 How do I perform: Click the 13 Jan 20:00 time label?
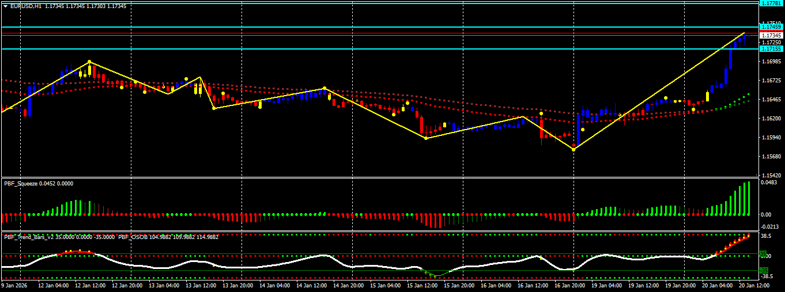point(239,285)
